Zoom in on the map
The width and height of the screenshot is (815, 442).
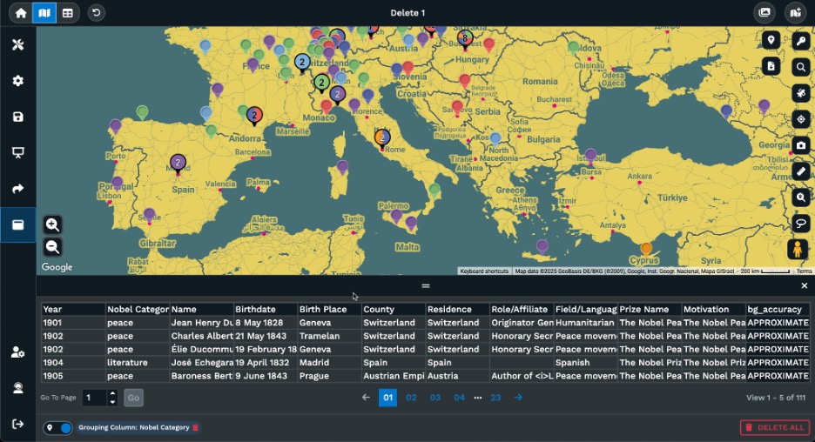(x=52, y=224)
